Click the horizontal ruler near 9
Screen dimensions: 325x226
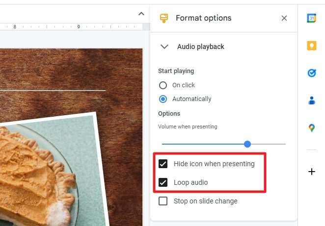point(79,26)
